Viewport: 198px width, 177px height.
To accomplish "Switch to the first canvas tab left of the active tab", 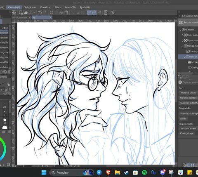I will tap(21, 17).
